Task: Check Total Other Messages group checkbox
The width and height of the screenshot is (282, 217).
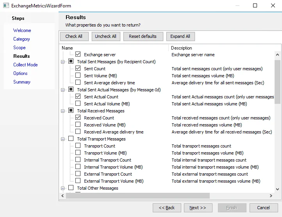Action: [x=71, y=187]
